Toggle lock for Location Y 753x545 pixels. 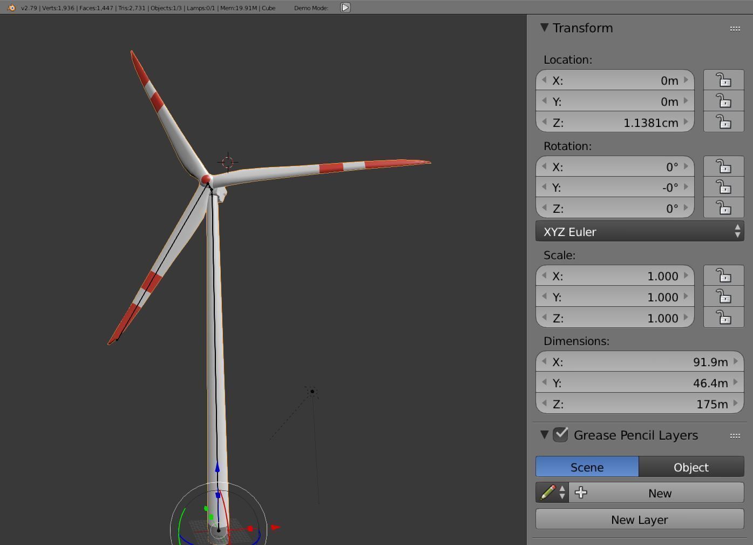click(724, 101)
